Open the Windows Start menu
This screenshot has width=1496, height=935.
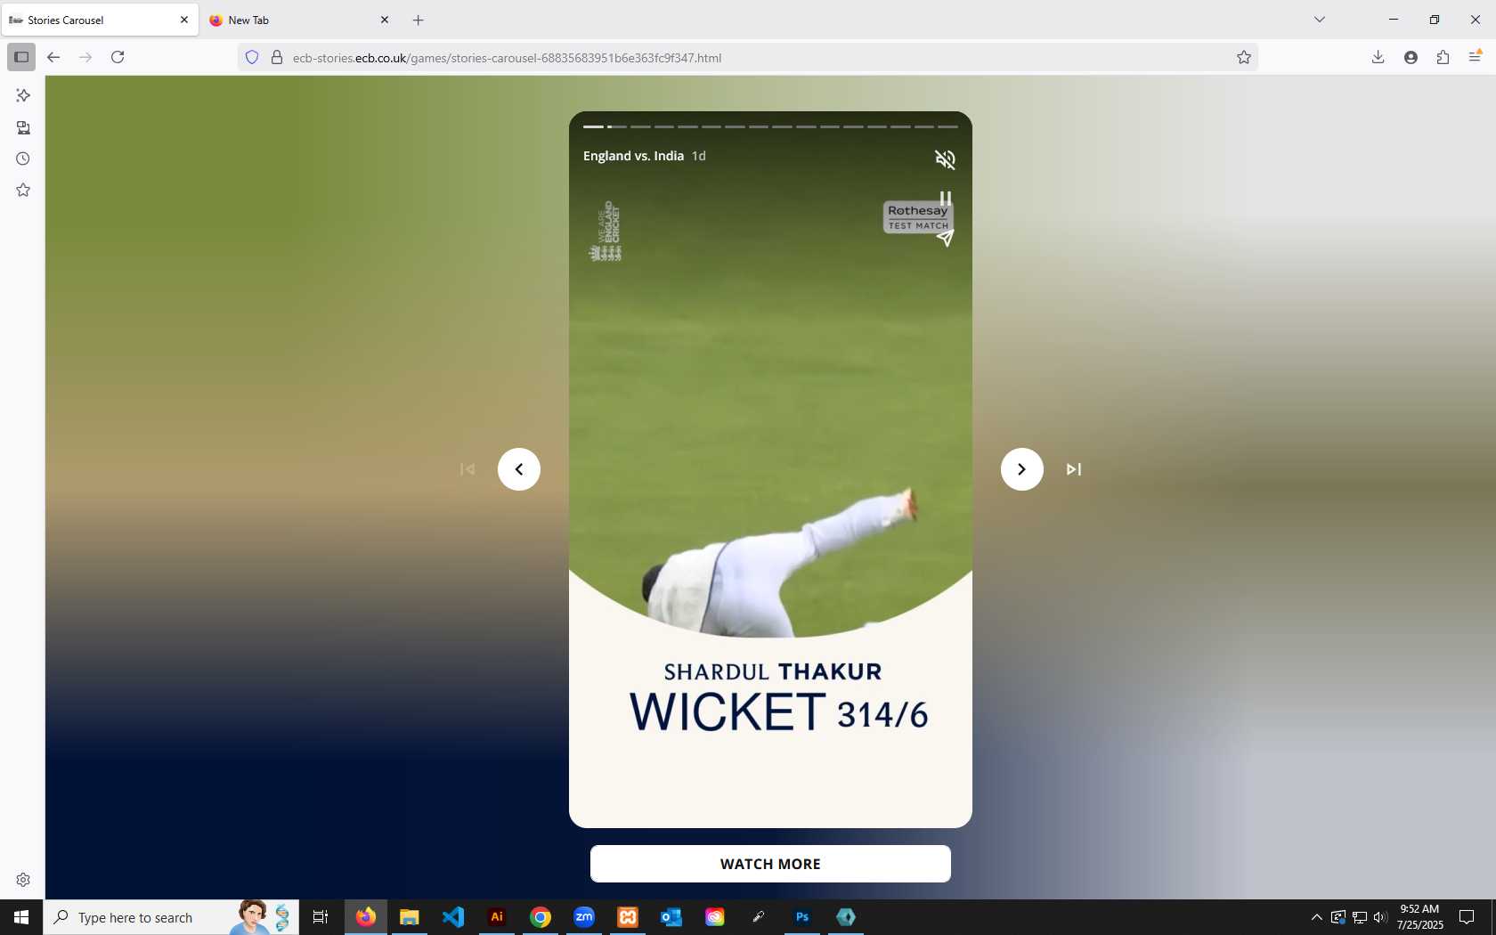[x=21, y=917]
